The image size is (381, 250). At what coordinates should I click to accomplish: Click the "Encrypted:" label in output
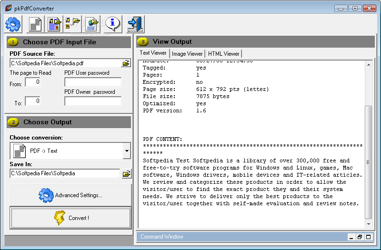[159, 82]
